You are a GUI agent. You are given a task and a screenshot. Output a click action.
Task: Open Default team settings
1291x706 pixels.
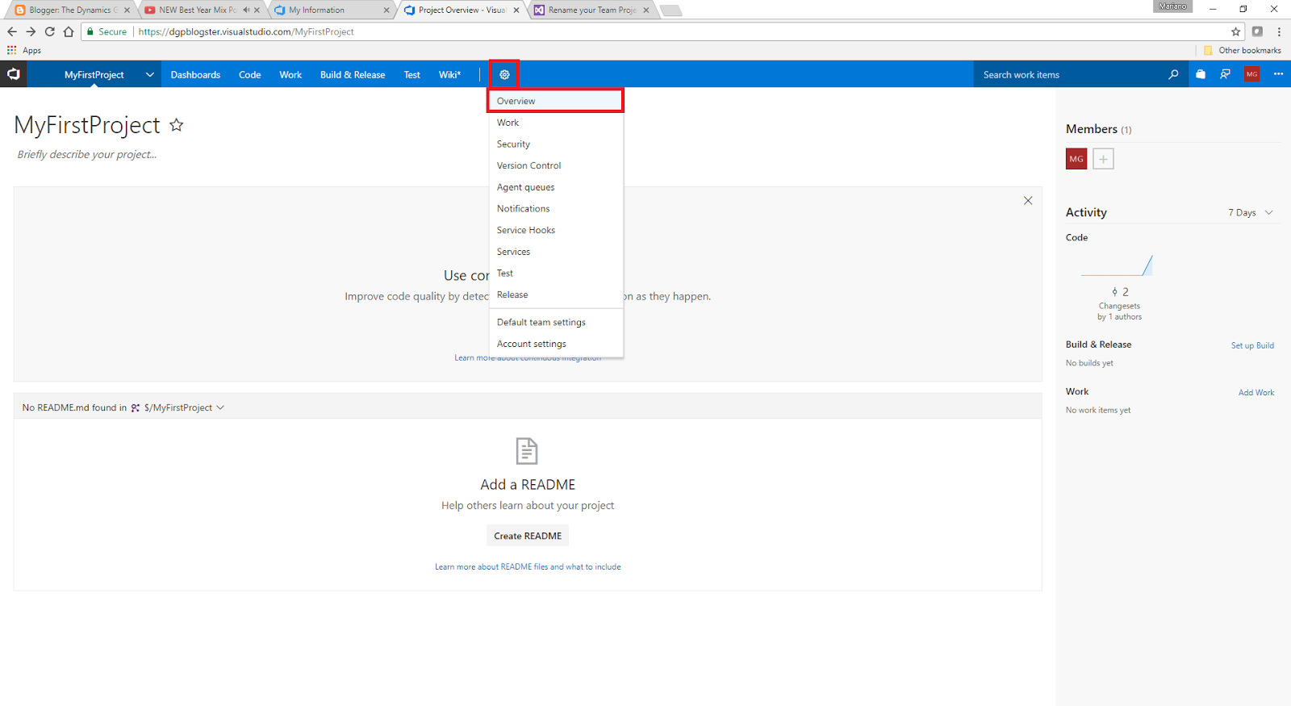pos(555,322)
